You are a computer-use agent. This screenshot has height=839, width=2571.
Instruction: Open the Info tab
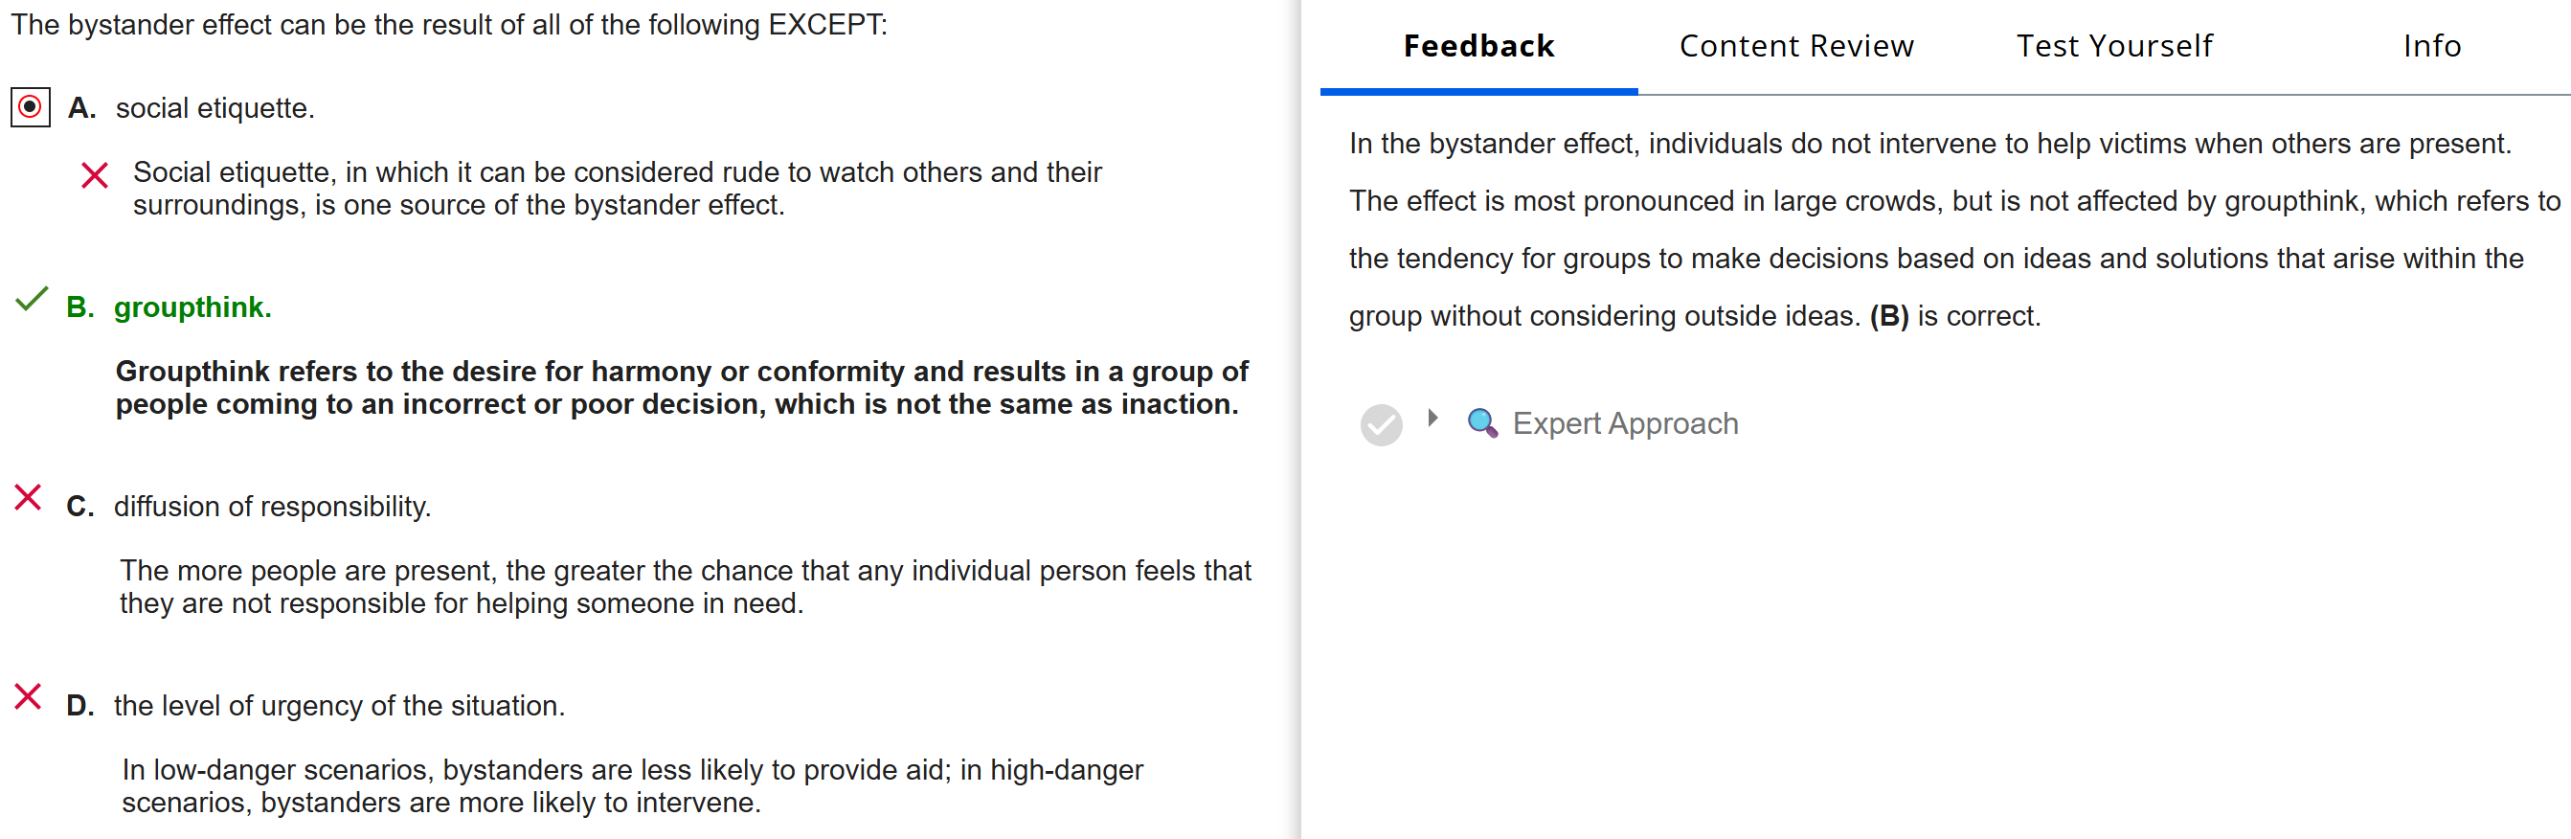(x=2431, y=46)
